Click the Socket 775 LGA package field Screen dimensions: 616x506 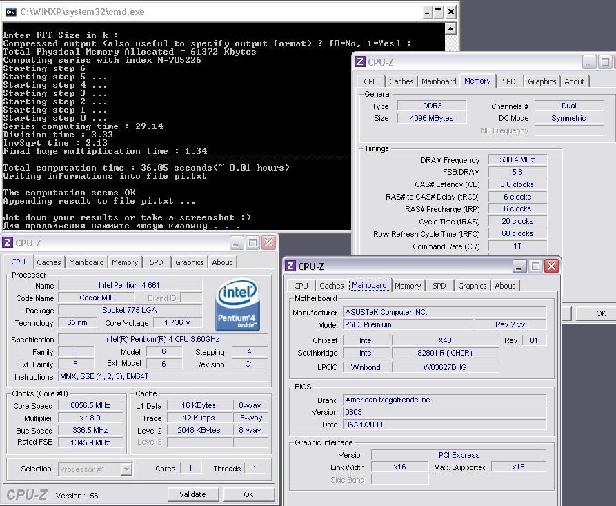(130, 310)
